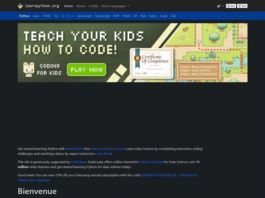The width and height of the screenshot is (265, 198).
Task: Click the GitHub Star button
Action: pos(231,6)
